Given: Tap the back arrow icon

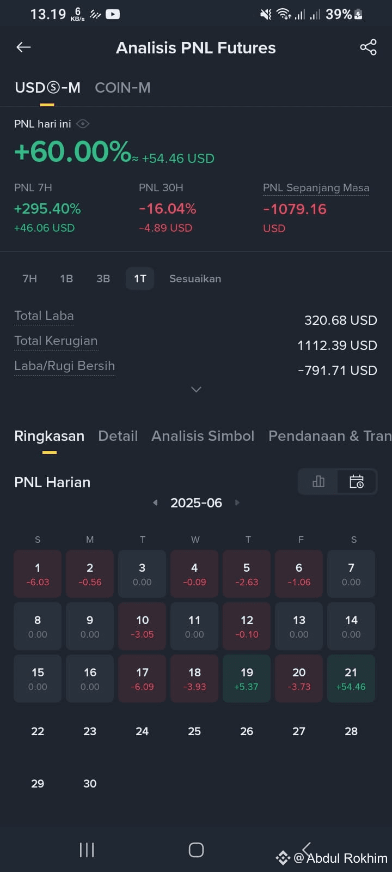Looking at the screenshot, I should [x=23, y=47].
